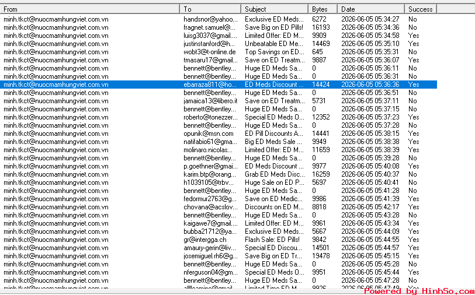Click the josemiguel.rh6@g... recipient

click(210, 256)
